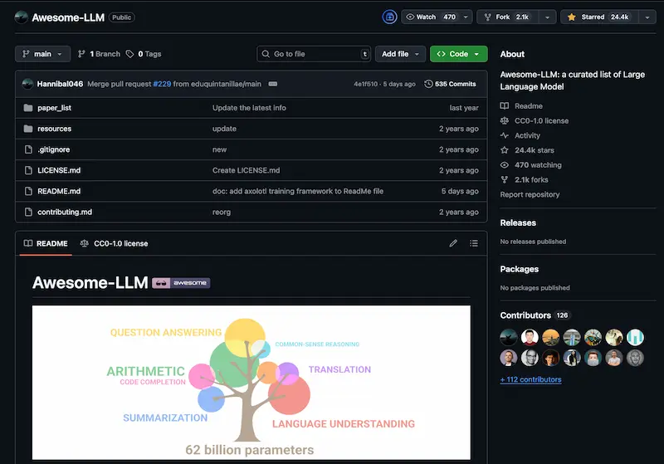Viewport: 664px width, 464px height.
Task: Open the paper_list folder
Action: tap(54, 108)
